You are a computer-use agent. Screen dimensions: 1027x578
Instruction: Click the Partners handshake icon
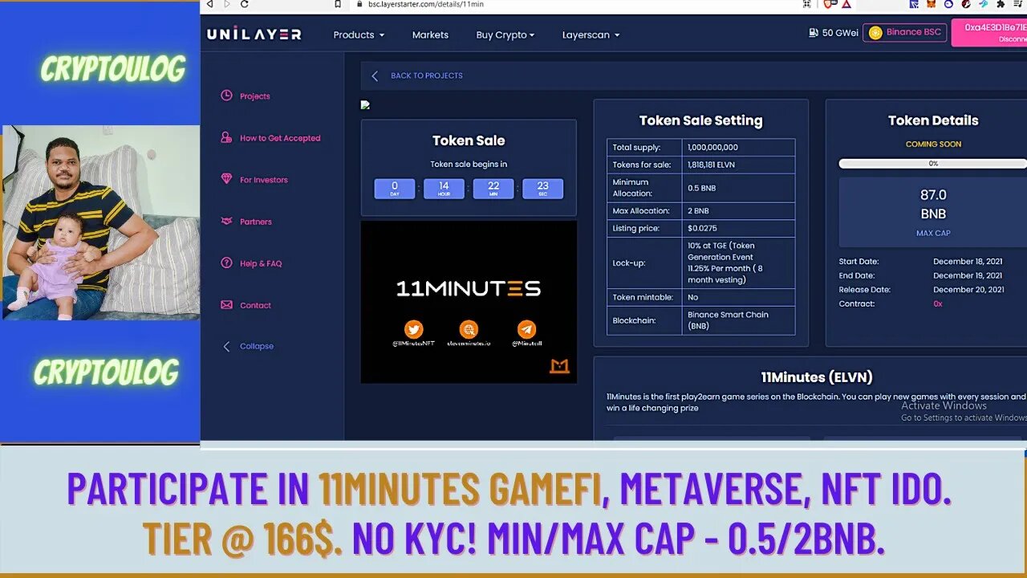(x=226, y=221)
